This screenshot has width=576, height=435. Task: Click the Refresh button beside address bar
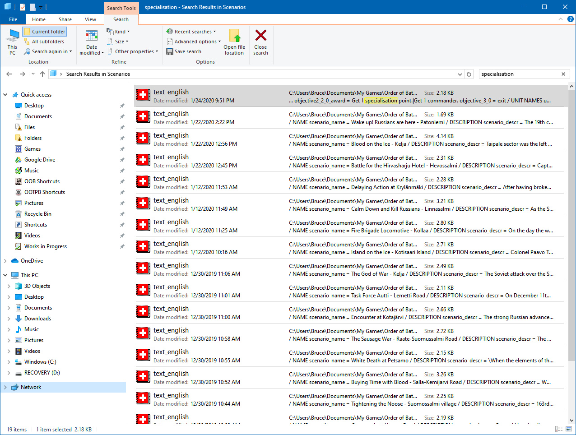coord(469,74)
